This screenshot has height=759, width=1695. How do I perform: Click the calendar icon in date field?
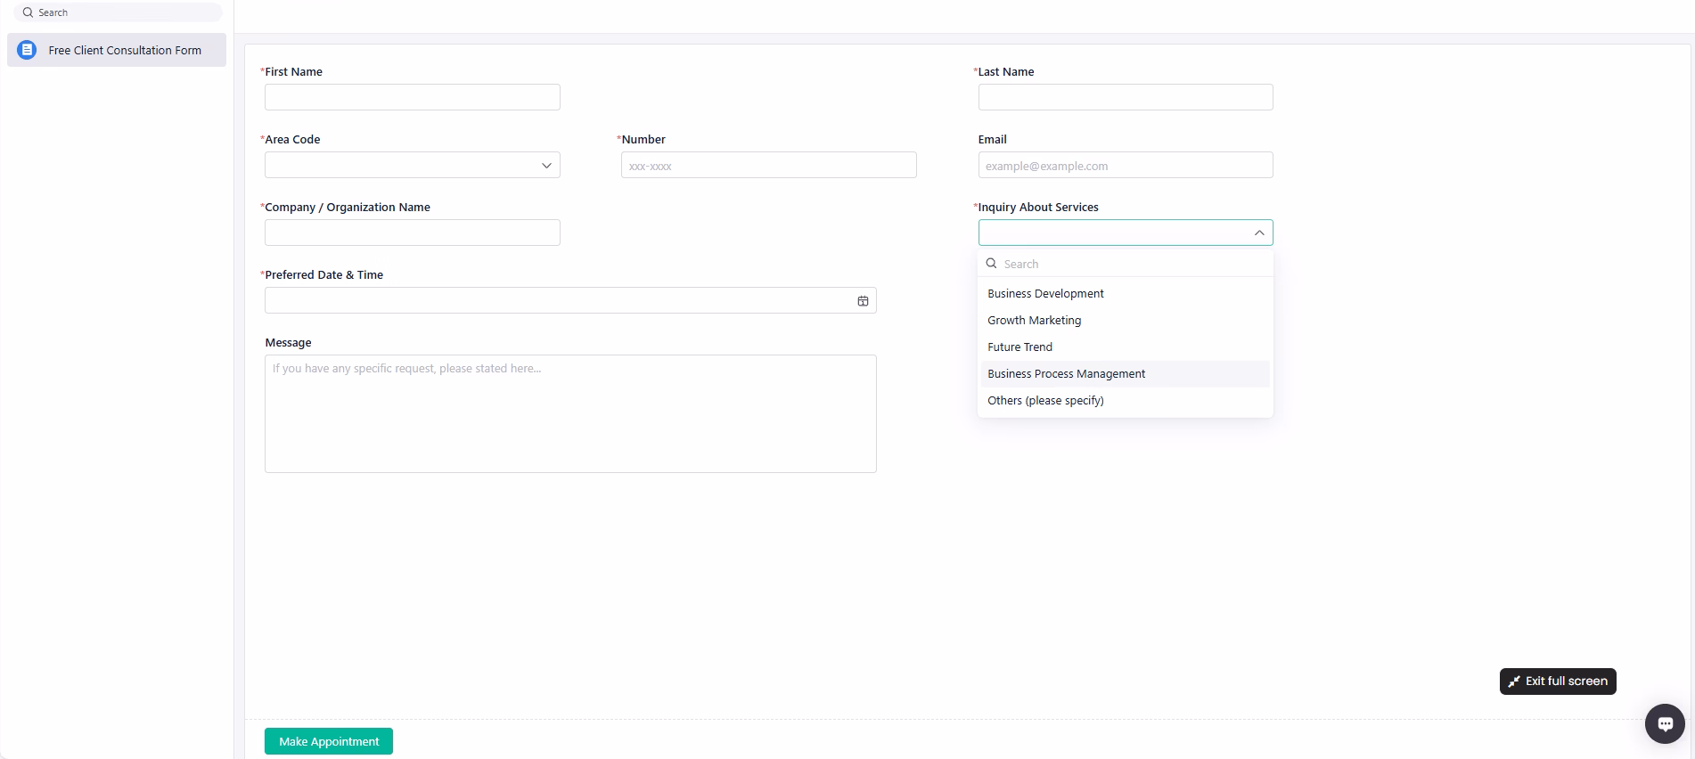(863, 301)
